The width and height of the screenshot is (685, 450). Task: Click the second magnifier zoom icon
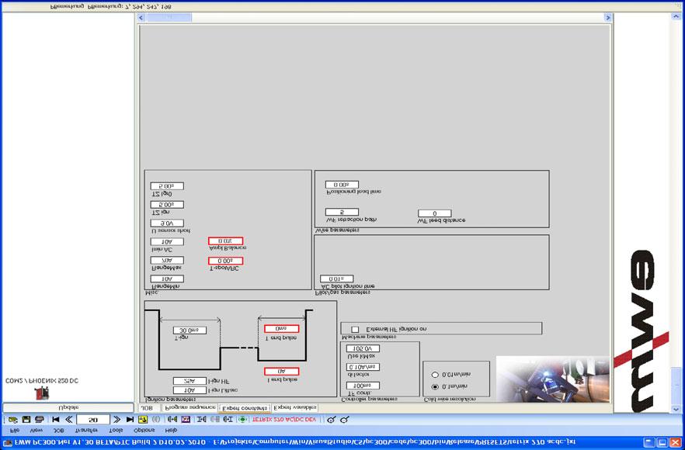pos(344,420)
